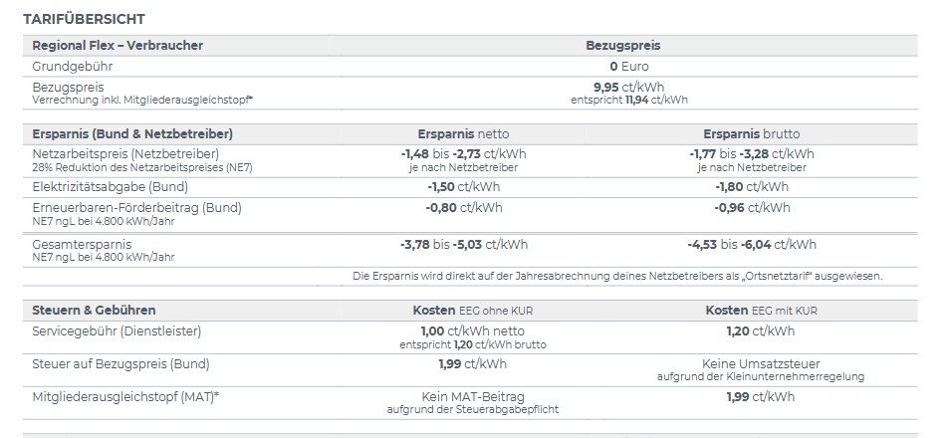Click the Elektrizitätsabgabe (Bund) row label
This screenshot has height=438, width=944.
[110, 186]
